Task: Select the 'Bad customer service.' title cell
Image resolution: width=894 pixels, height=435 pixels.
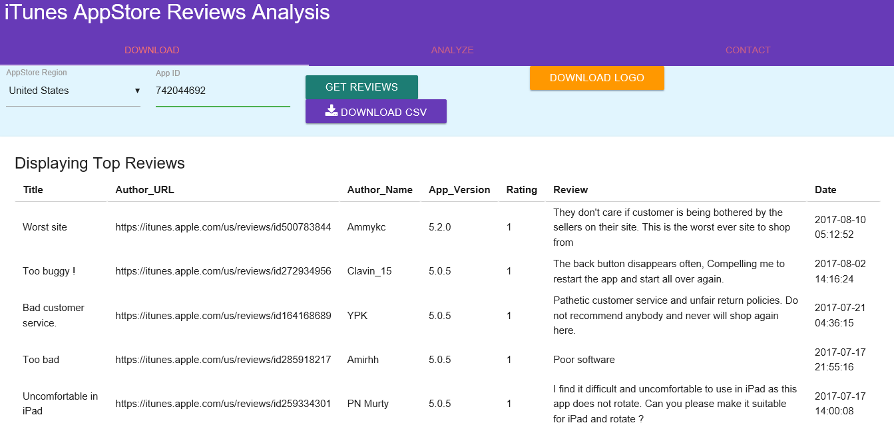Action: tap(53, 315)
